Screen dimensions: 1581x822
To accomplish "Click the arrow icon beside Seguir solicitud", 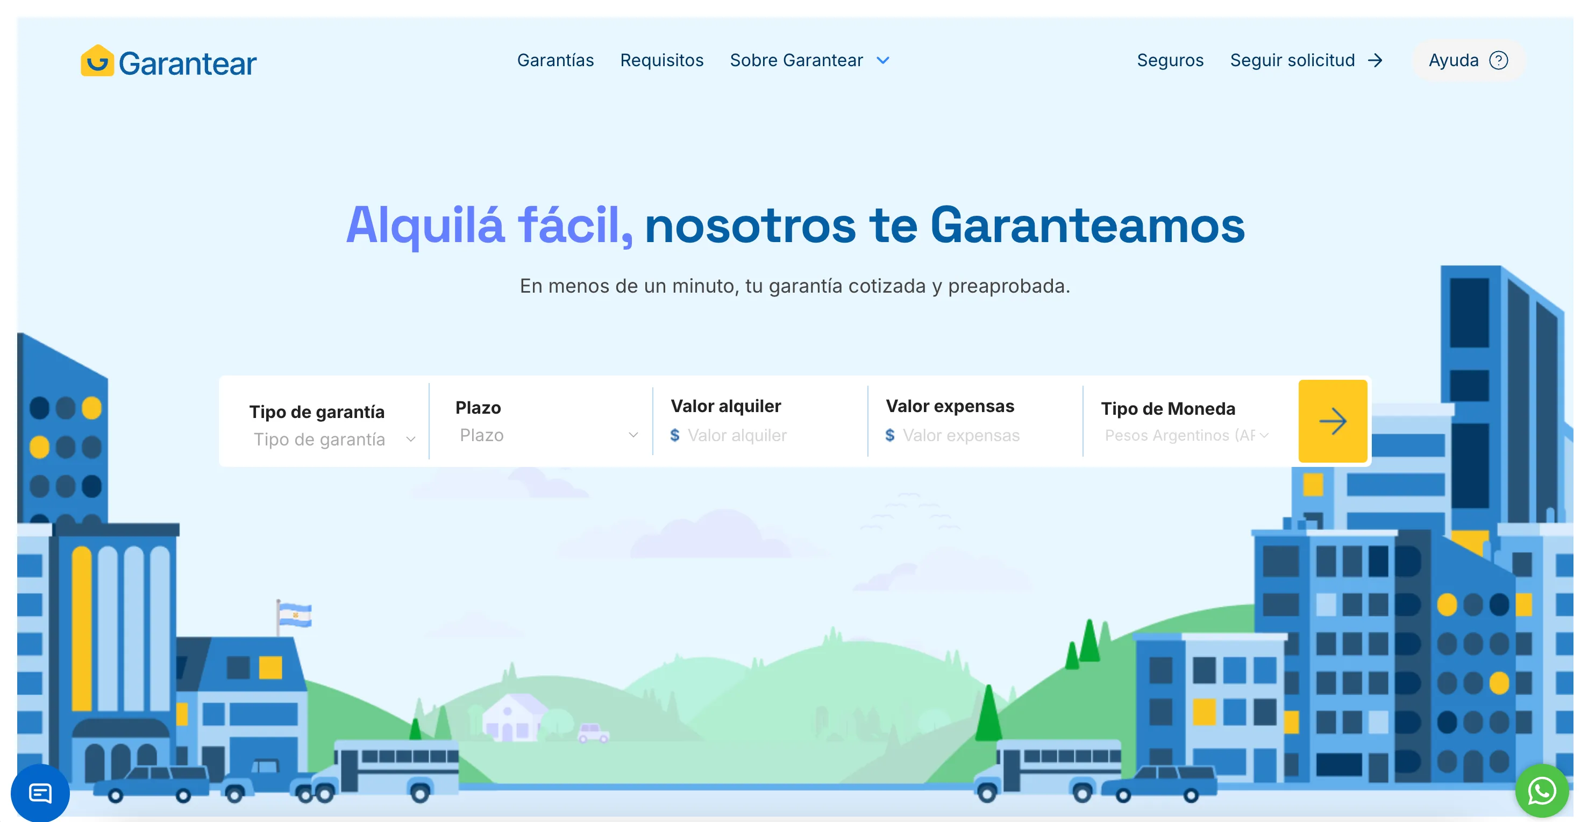I will 1375,60.
